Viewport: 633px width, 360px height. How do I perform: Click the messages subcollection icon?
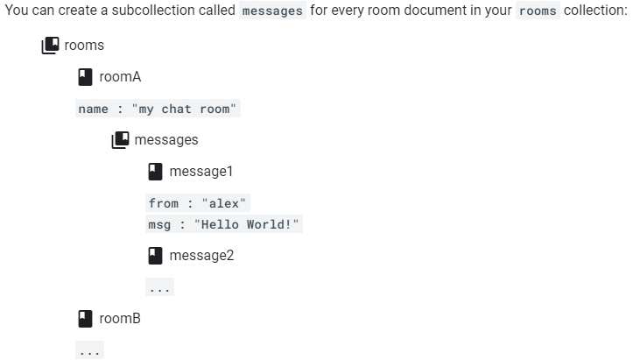[x=120, y=140]
